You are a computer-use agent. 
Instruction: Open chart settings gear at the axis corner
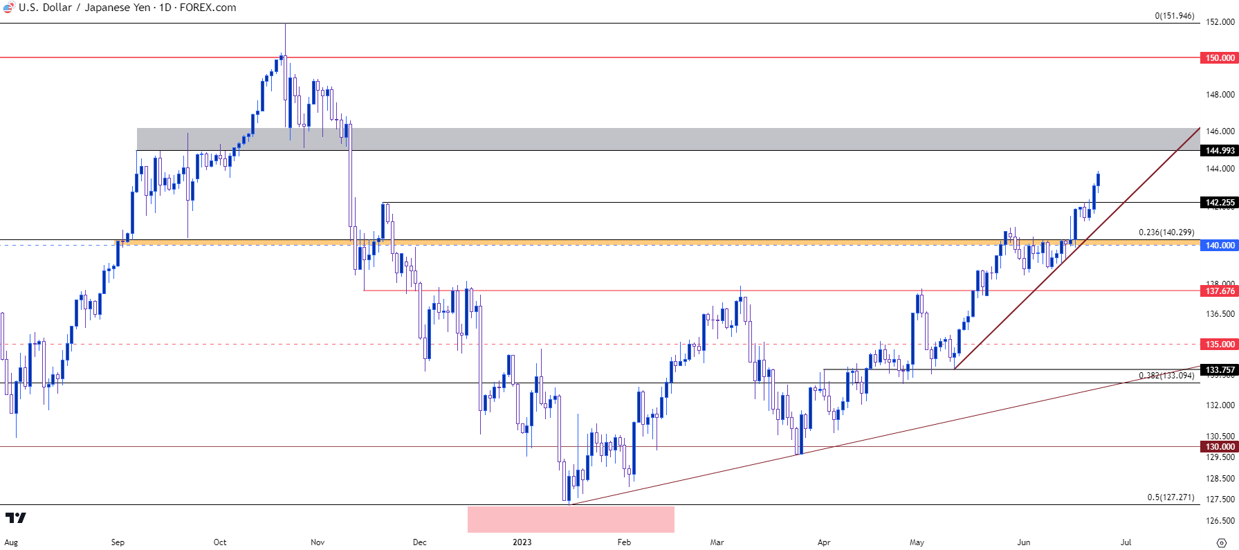1222,542
